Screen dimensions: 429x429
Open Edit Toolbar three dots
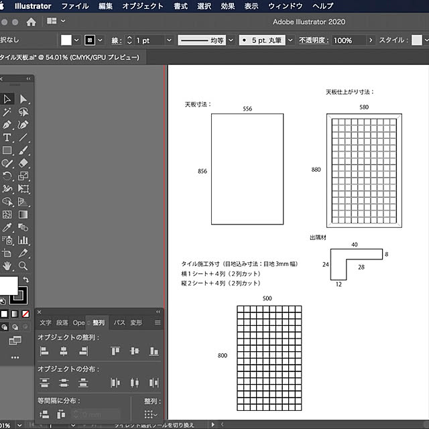(x=15, y=357)
